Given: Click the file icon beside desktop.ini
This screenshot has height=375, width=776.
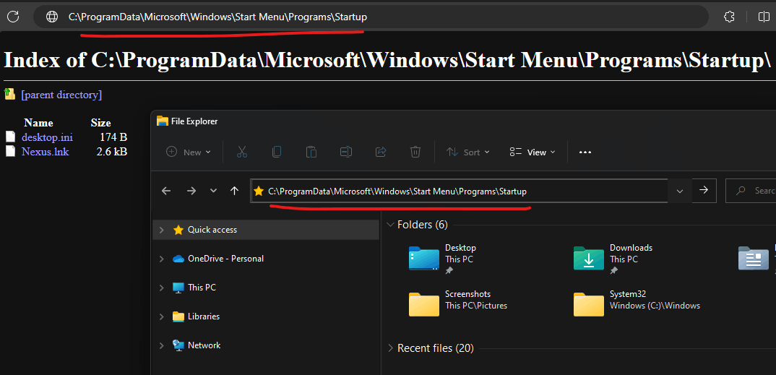Looking at the screenshot, I should pos(10,137).
